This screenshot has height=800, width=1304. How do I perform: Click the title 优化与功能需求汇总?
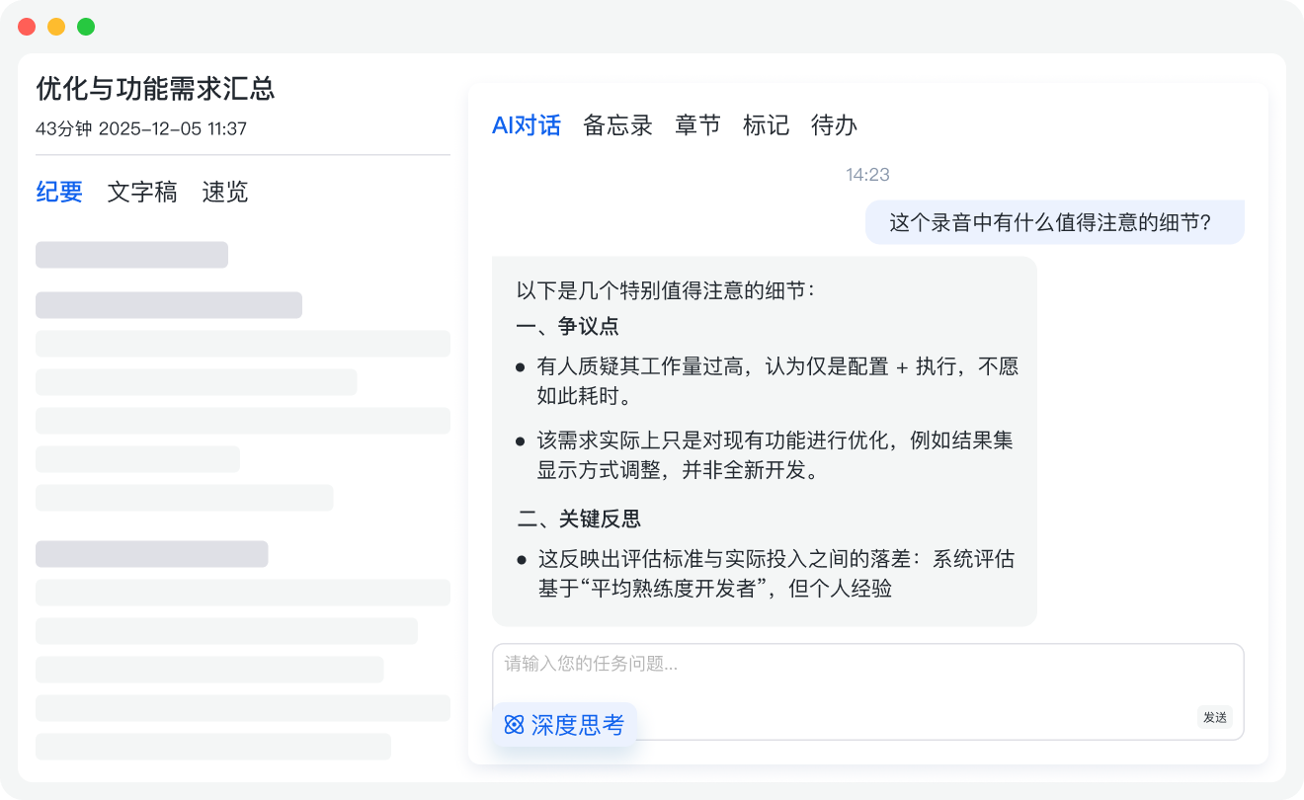pos(155,89)
